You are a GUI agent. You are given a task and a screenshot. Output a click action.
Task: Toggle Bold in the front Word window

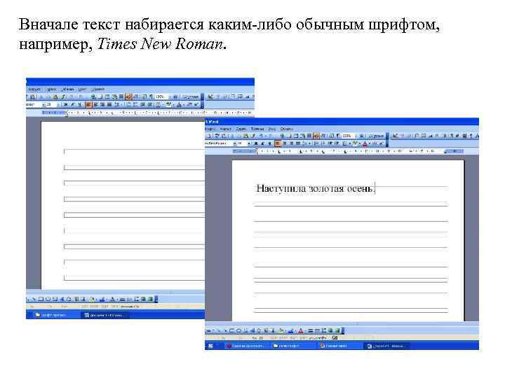tap(256, 143)
